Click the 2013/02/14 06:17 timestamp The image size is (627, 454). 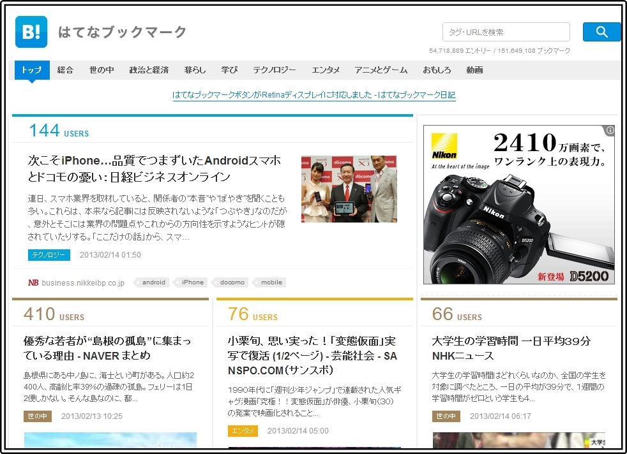point(500,416)
